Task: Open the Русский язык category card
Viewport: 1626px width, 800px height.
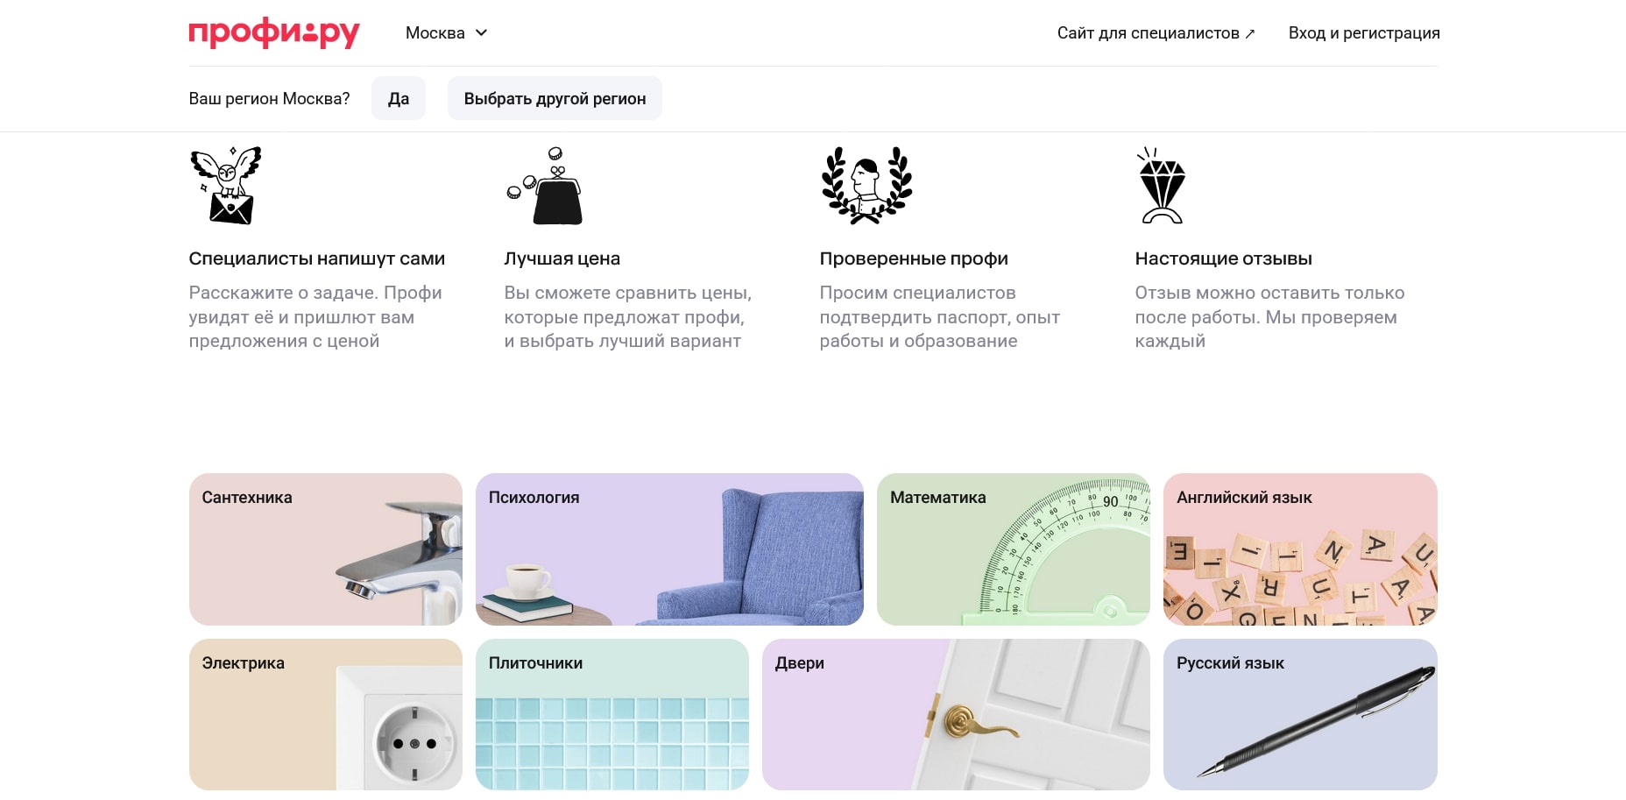Action: [x=1300, y=714]
